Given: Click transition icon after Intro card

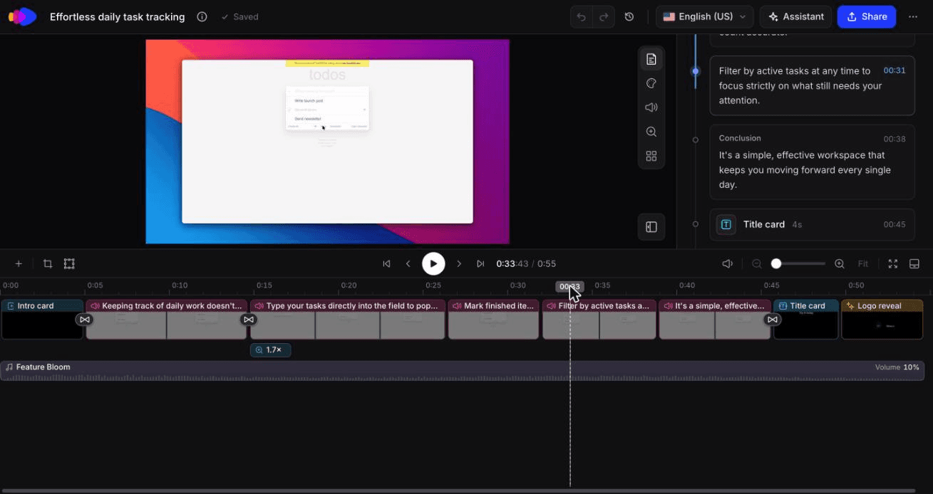Looking at the screenshot, I should (85, 320).
